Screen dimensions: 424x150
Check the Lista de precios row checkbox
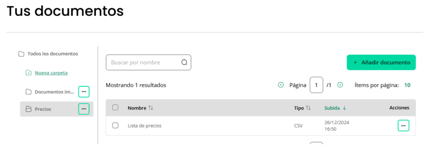115,125
